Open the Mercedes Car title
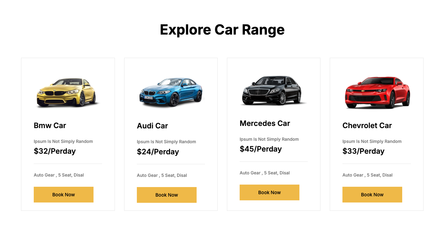This screenshot has height=242, width=444. tap(265, 123)
